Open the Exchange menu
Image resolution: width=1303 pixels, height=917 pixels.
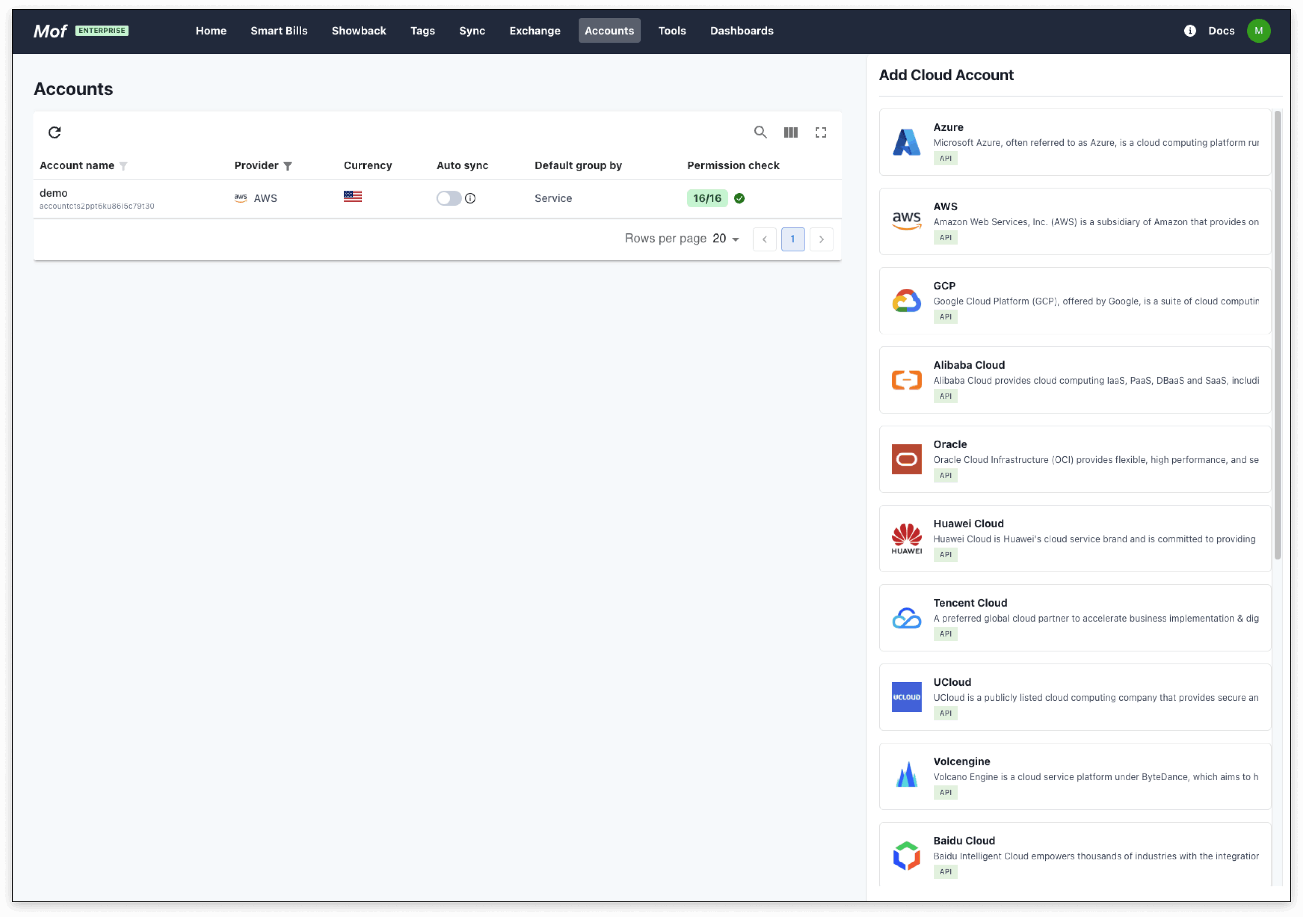534,31
